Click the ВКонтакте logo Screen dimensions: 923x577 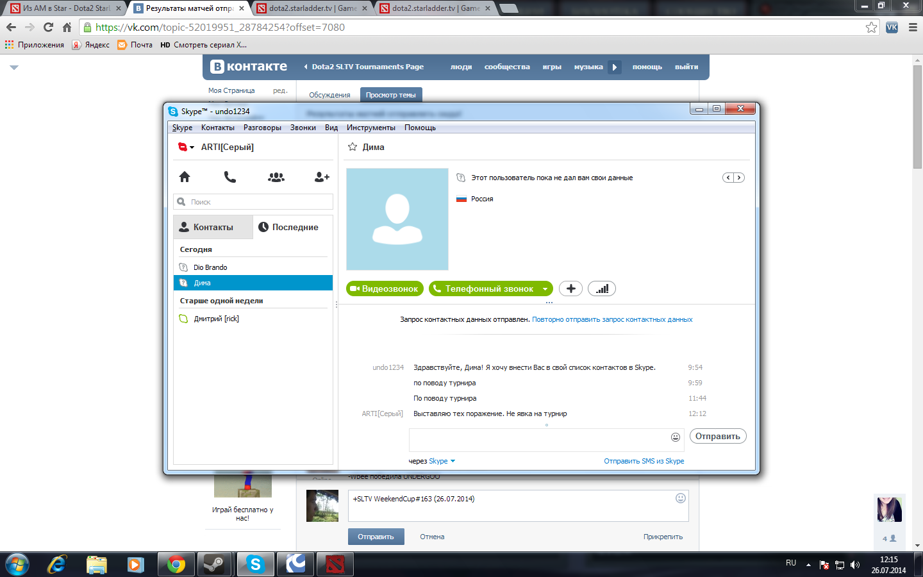[249, 67]
